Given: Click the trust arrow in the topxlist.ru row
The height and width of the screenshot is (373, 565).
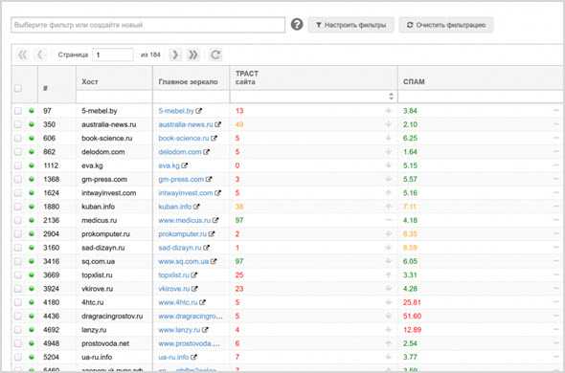Looking at the screenshot, I should [x=388, y=275].
